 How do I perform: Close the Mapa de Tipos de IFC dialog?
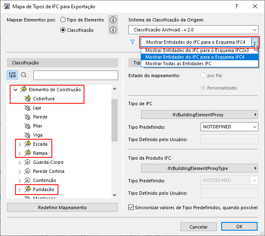[x=255, y=7]
